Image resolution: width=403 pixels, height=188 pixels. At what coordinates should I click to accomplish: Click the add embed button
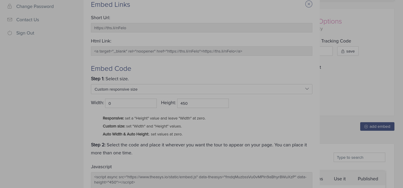pyautogui.click(x=377, y=126)
